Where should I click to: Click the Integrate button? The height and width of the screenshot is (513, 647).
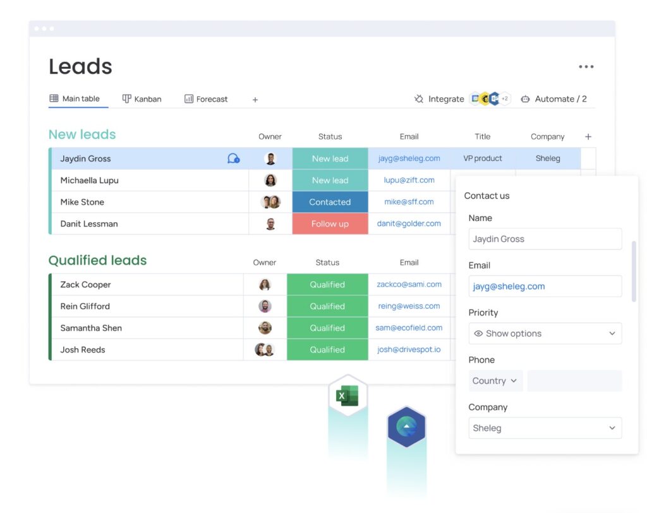tap(439, 99)
